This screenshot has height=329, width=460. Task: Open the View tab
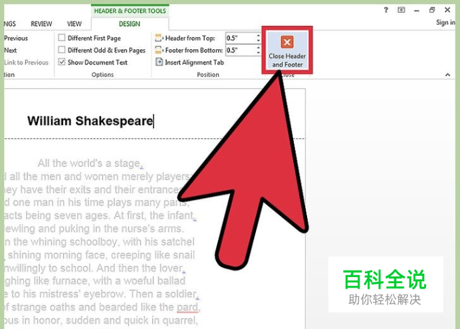coord(74,24)
